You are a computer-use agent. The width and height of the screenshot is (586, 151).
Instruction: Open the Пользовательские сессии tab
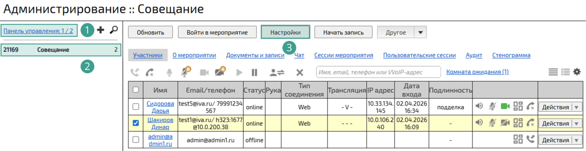click(419, 55)
